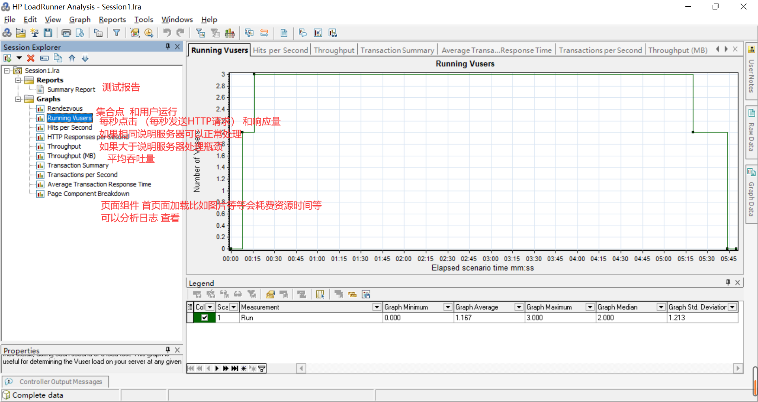This screenshot has height=402, width=758.
Task: Switch to Throughput (MB) tab
Action: 678,50
